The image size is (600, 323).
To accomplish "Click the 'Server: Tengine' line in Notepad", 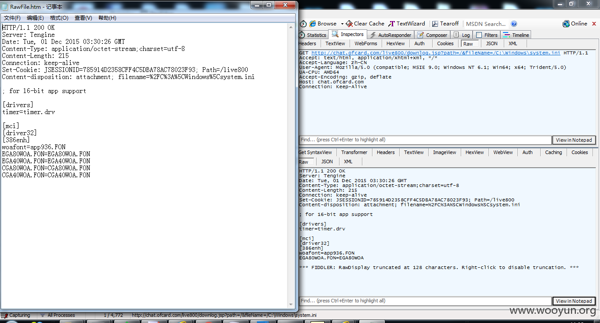I will coord(29,35).
